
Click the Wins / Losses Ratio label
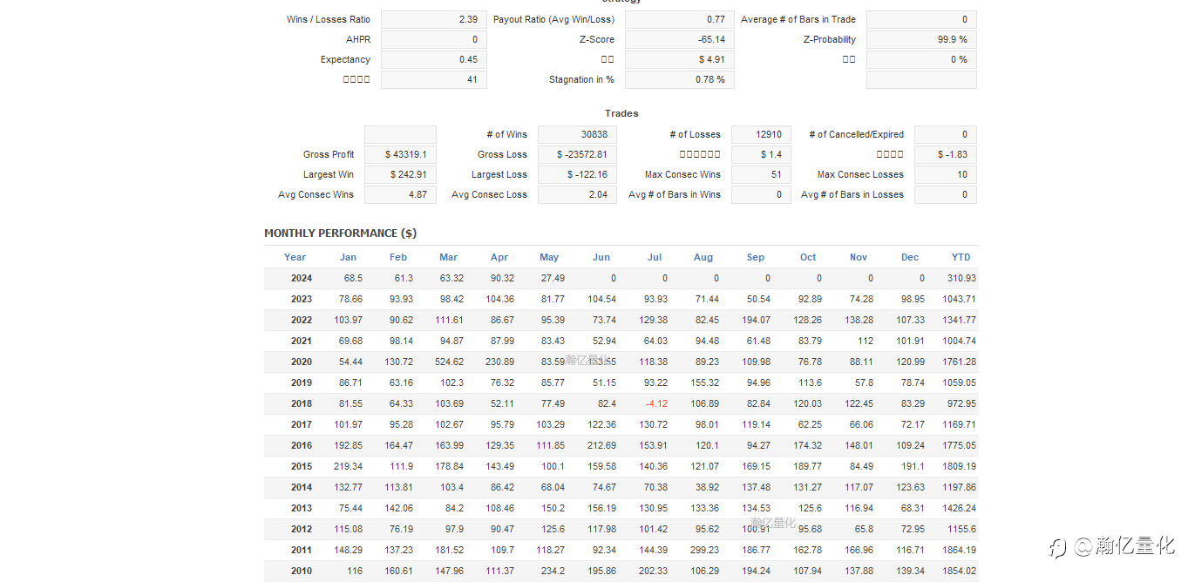click(x=329, y=19)
